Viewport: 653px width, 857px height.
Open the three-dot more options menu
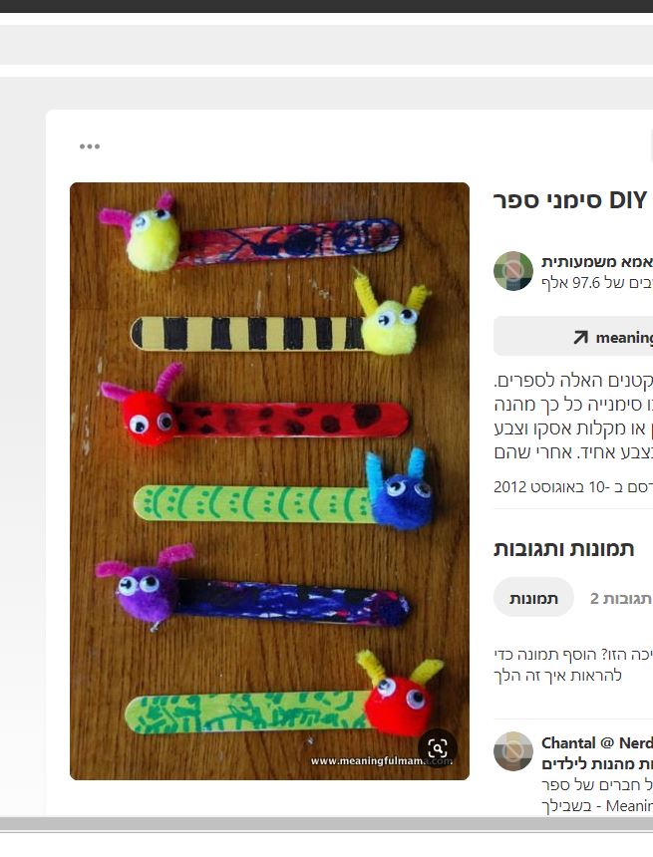pos(90,146)
